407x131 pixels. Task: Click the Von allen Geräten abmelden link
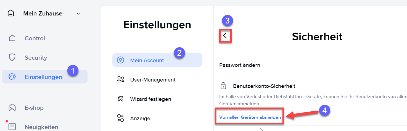point(250,117)
